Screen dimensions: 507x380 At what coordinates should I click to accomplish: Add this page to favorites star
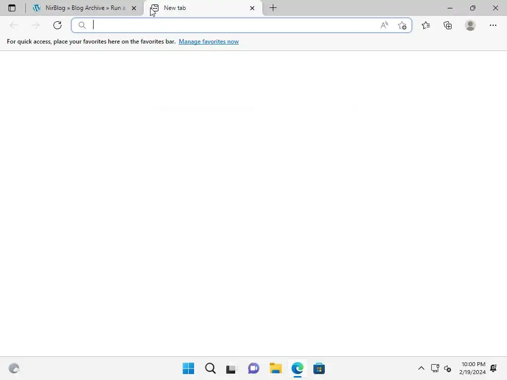click(402, 25)
